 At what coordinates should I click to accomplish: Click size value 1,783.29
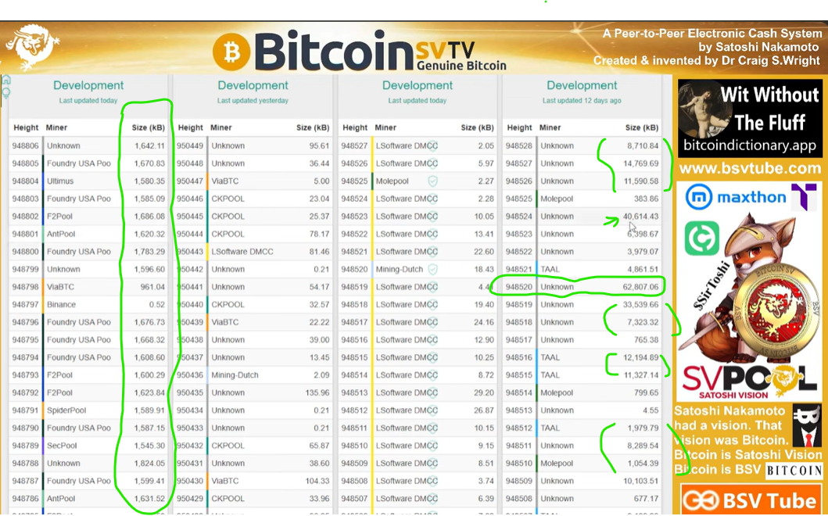click(x=149, y=252)
